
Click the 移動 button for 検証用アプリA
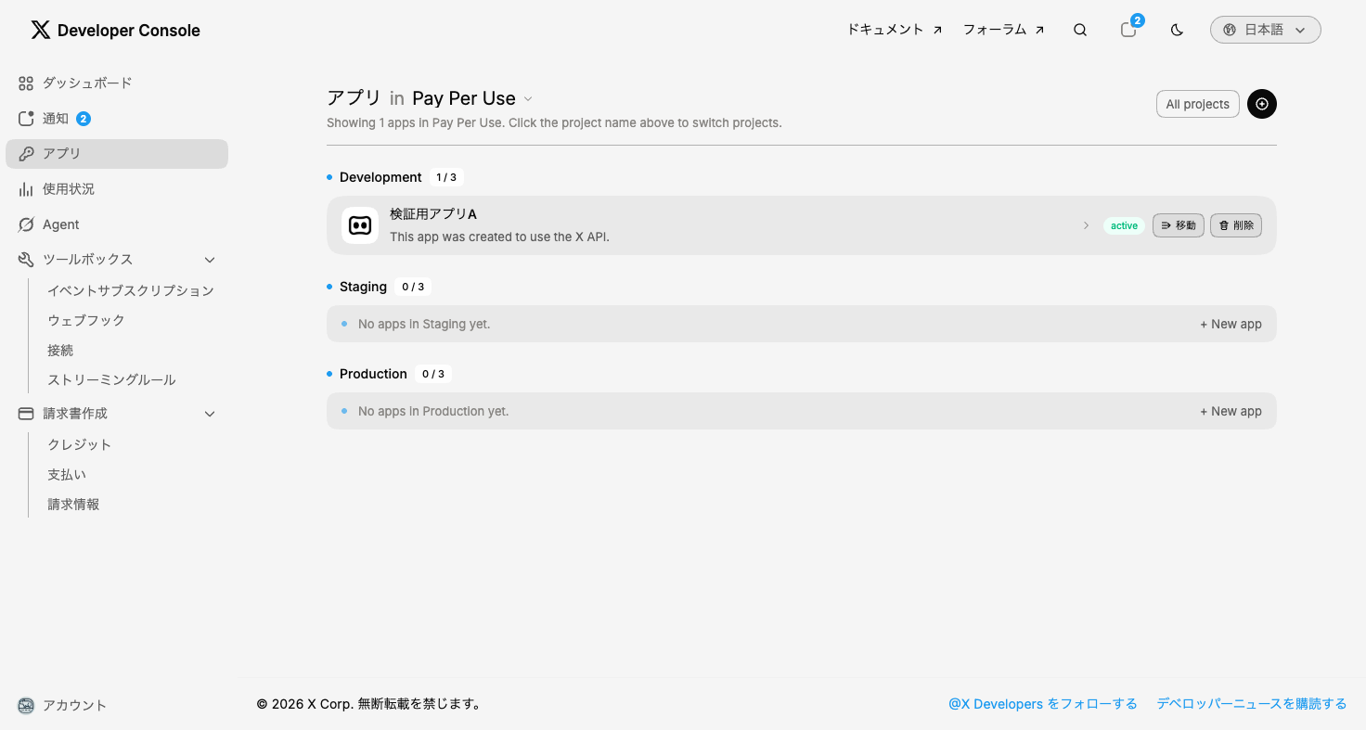coord(1179,225)
